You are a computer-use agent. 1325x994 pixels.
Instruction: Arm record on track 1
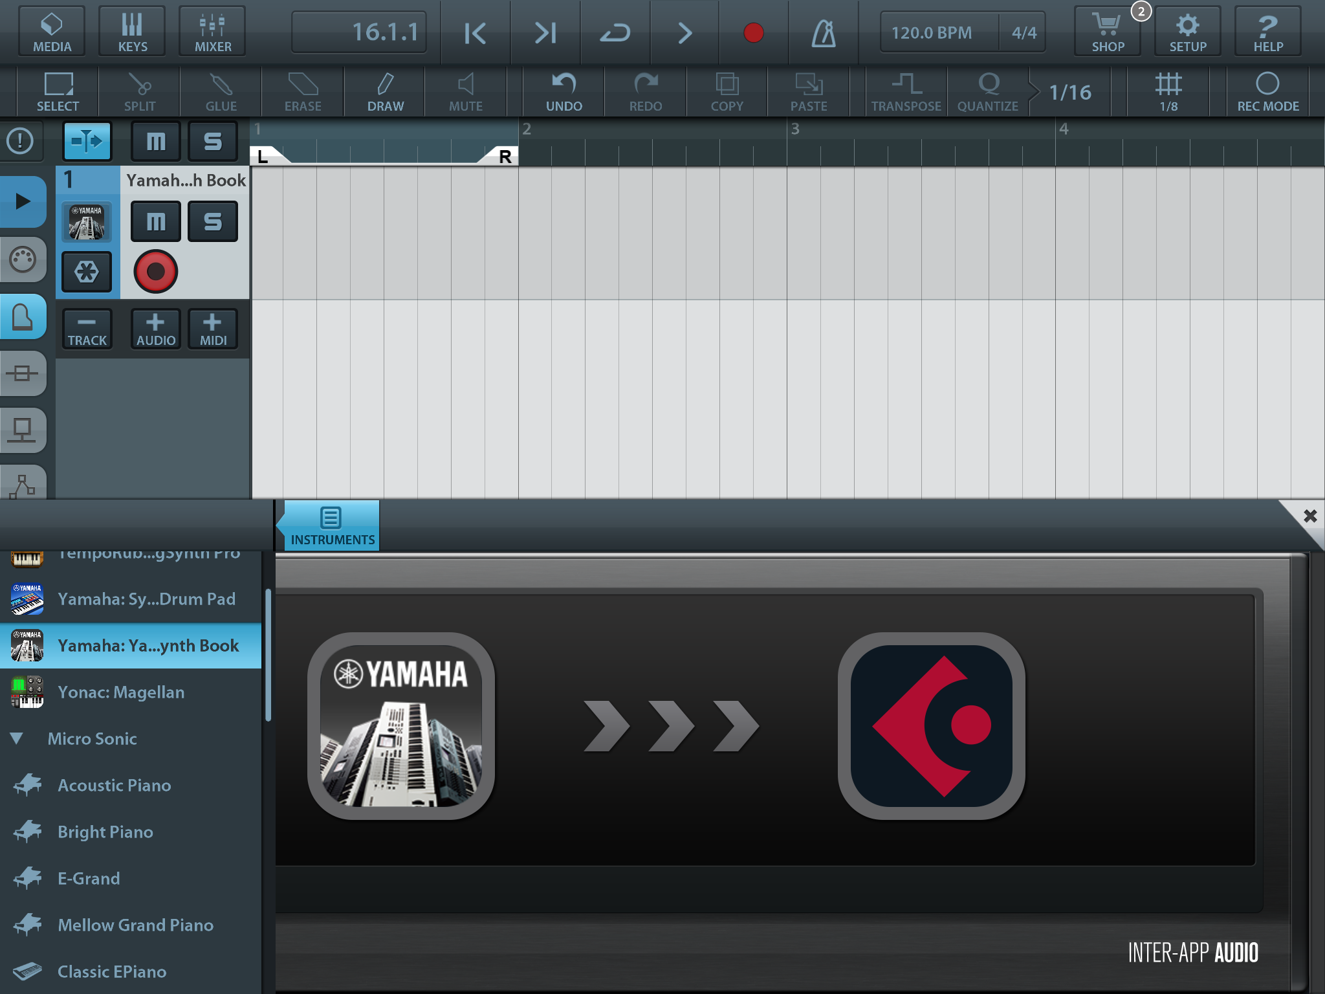[x=156, y=271]
